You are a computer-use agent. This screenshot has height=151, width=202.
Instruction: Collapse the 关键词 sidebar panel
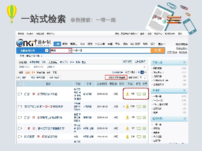point(184,90)
